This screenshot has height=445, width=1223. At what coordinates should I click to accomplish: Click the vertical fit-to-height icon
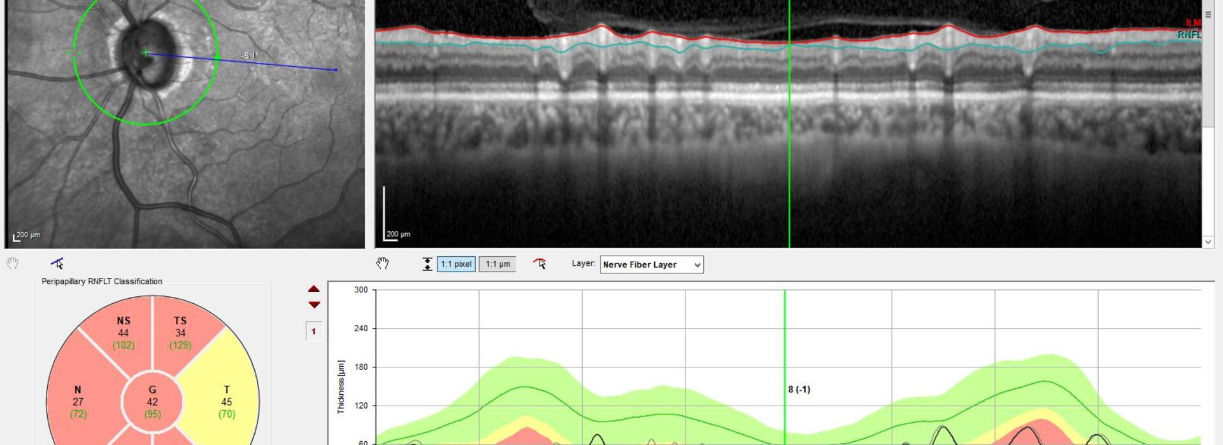click(x=427, y=264)
